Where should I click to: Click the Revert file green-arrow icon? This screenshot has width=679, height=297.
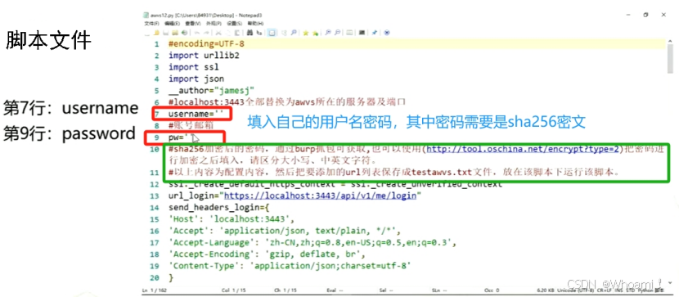tap(184, 33)
